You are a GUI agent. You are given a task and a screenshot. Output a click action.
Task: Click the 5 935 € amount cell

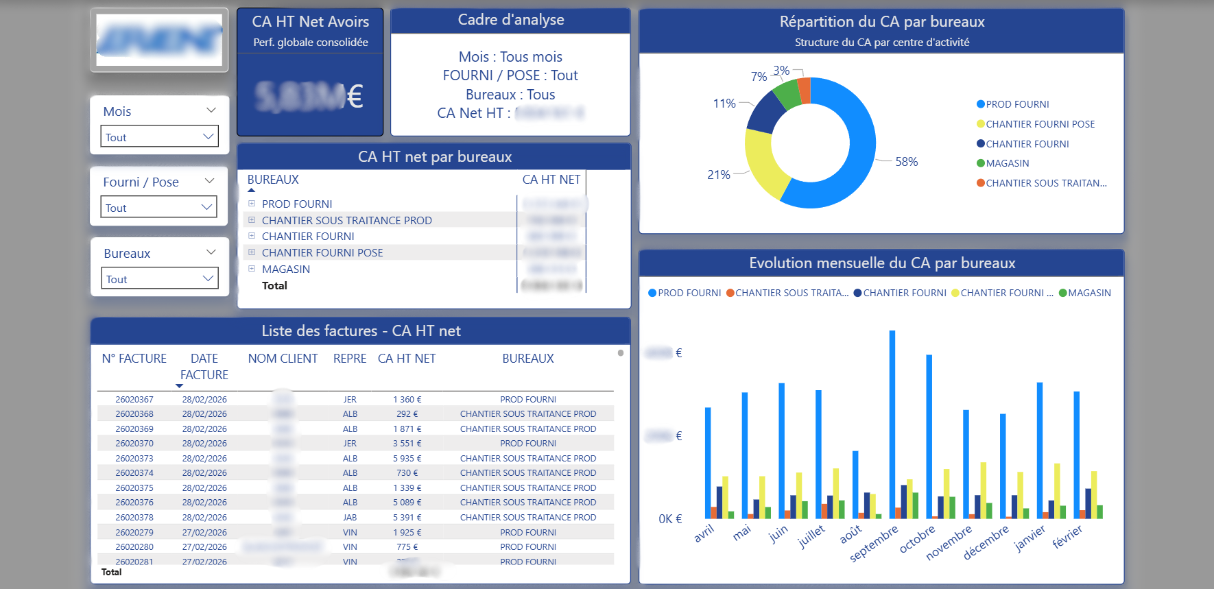tap(407, 459)
